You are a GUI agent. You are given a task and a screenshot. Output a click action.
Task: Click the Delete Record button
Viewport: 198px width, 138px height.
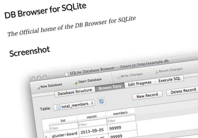click(182, 91)
